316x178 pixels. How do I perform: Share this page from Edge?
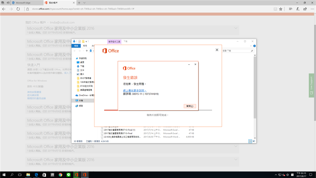305,9
